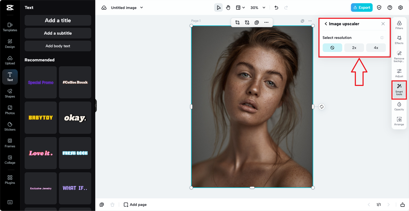Screen dimensions: 409x211
Task: Activate the Hand pan tool
Action: [x=228, y=8]
